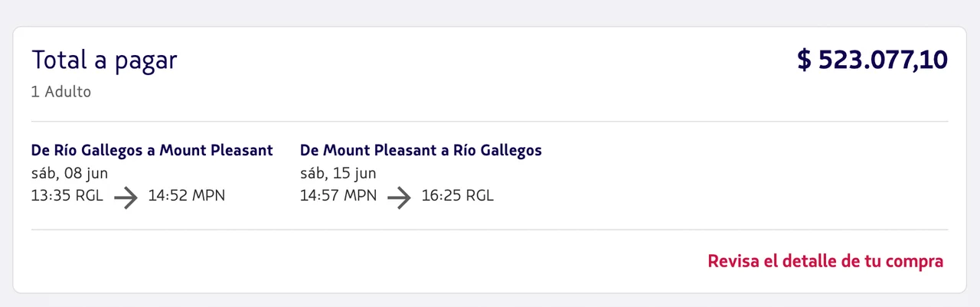
Task: Click the word Mount Pleasant in outbound title
Action: pyautogui.click(x=216, y=150)
